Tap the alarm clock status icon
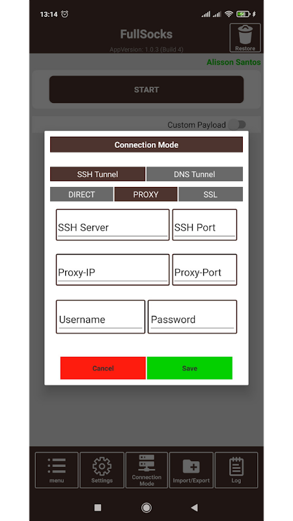 click(64, 14)
